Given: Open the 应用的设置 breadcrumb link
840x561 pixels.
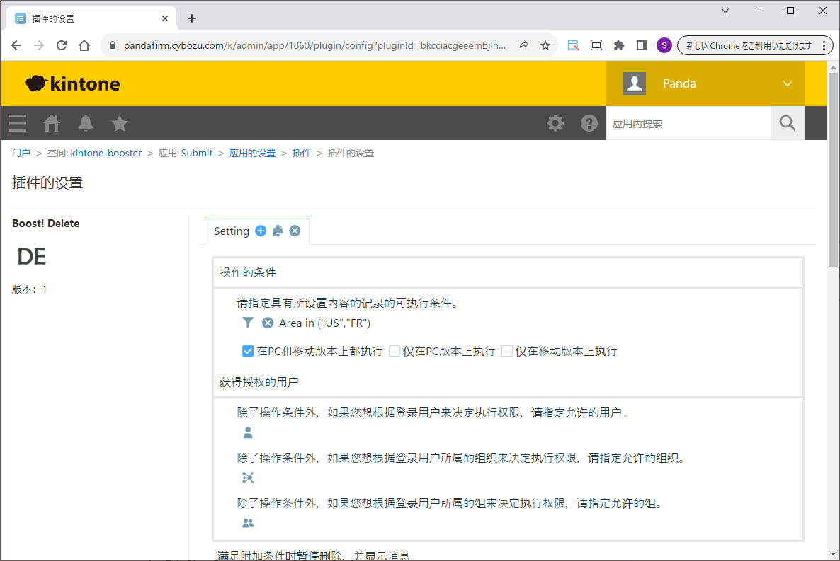Looking at the screenshot, I should [252, 153].
